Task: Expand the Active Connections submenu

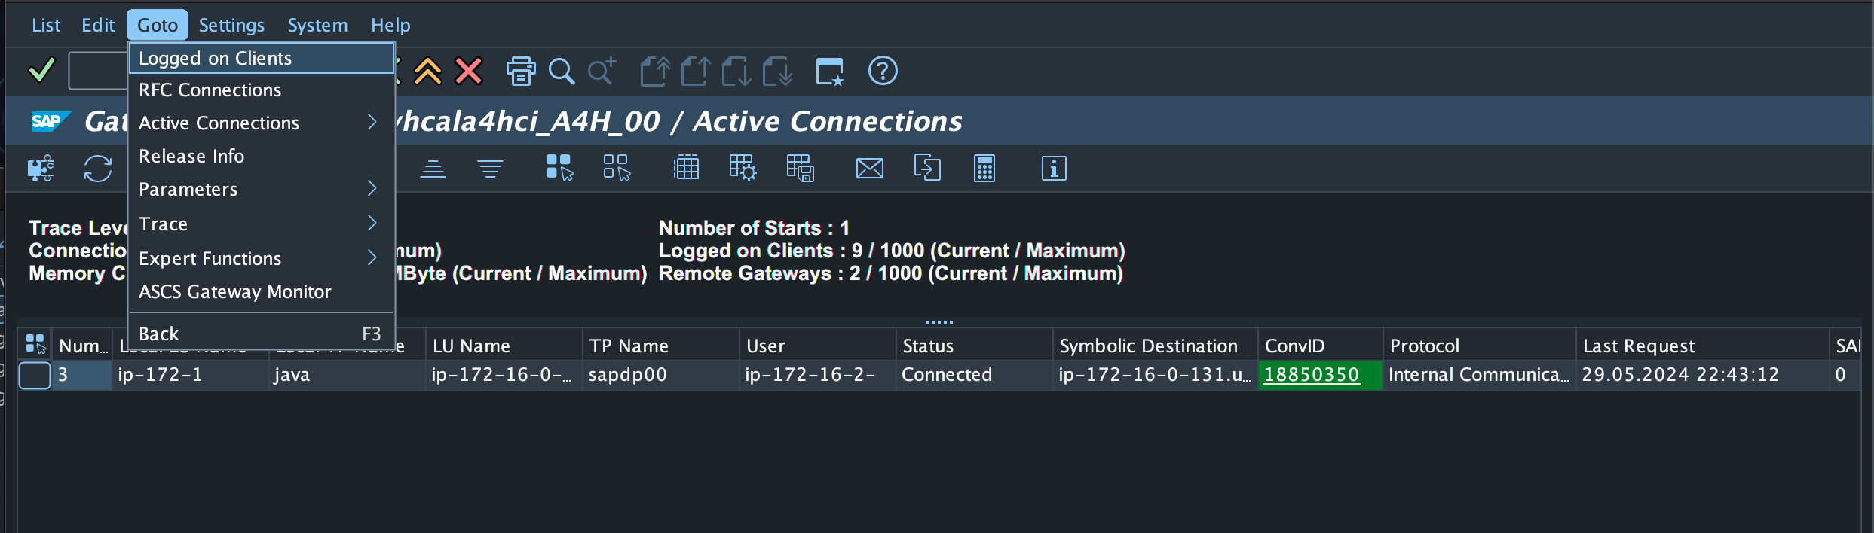Action: [256, 123]
